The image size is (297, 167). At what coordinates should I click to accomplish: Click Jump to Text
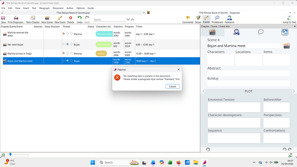289,19
